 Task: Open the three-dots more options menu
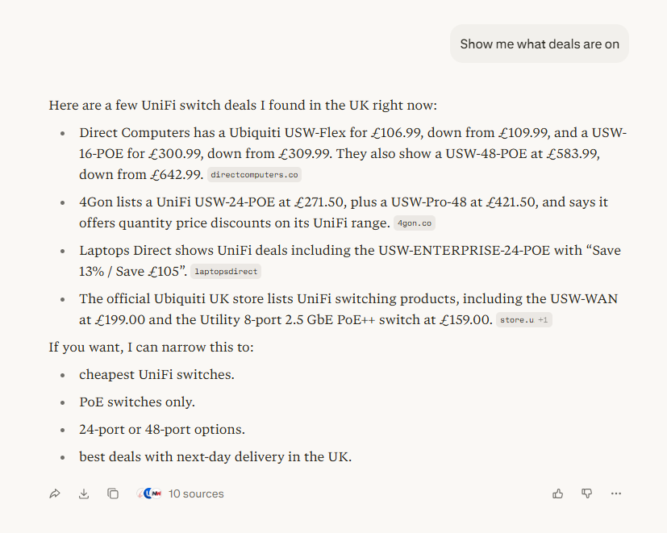point(616,493)
